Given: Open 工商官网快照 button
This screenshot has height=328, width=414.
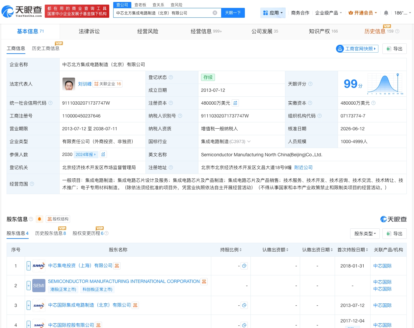Looking at the screenshot, I should click(357, 49).
